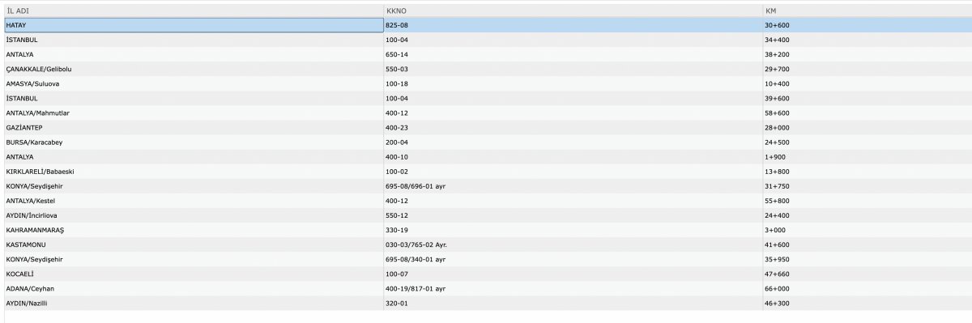Select the KOCAELİ cell
The width and height of the screenshot is (972, 323).
pyautogui.click(x=193, y=274)
